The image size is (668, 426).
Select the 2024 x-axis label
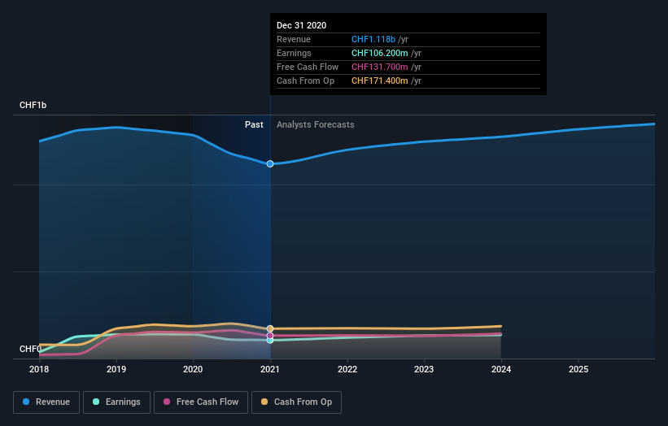tap(501, 369)
